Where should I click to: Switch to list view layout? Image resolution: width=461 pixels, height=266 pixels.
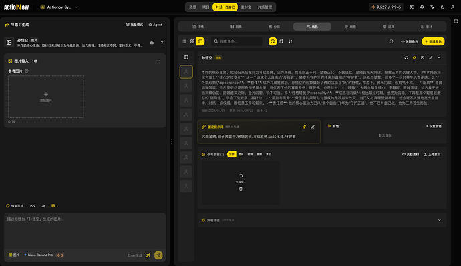pos(184,41)
